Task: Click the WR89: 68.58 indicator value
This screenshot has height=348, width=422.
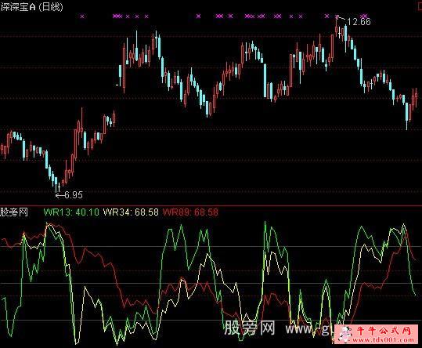Action: [x=190, y=212]
